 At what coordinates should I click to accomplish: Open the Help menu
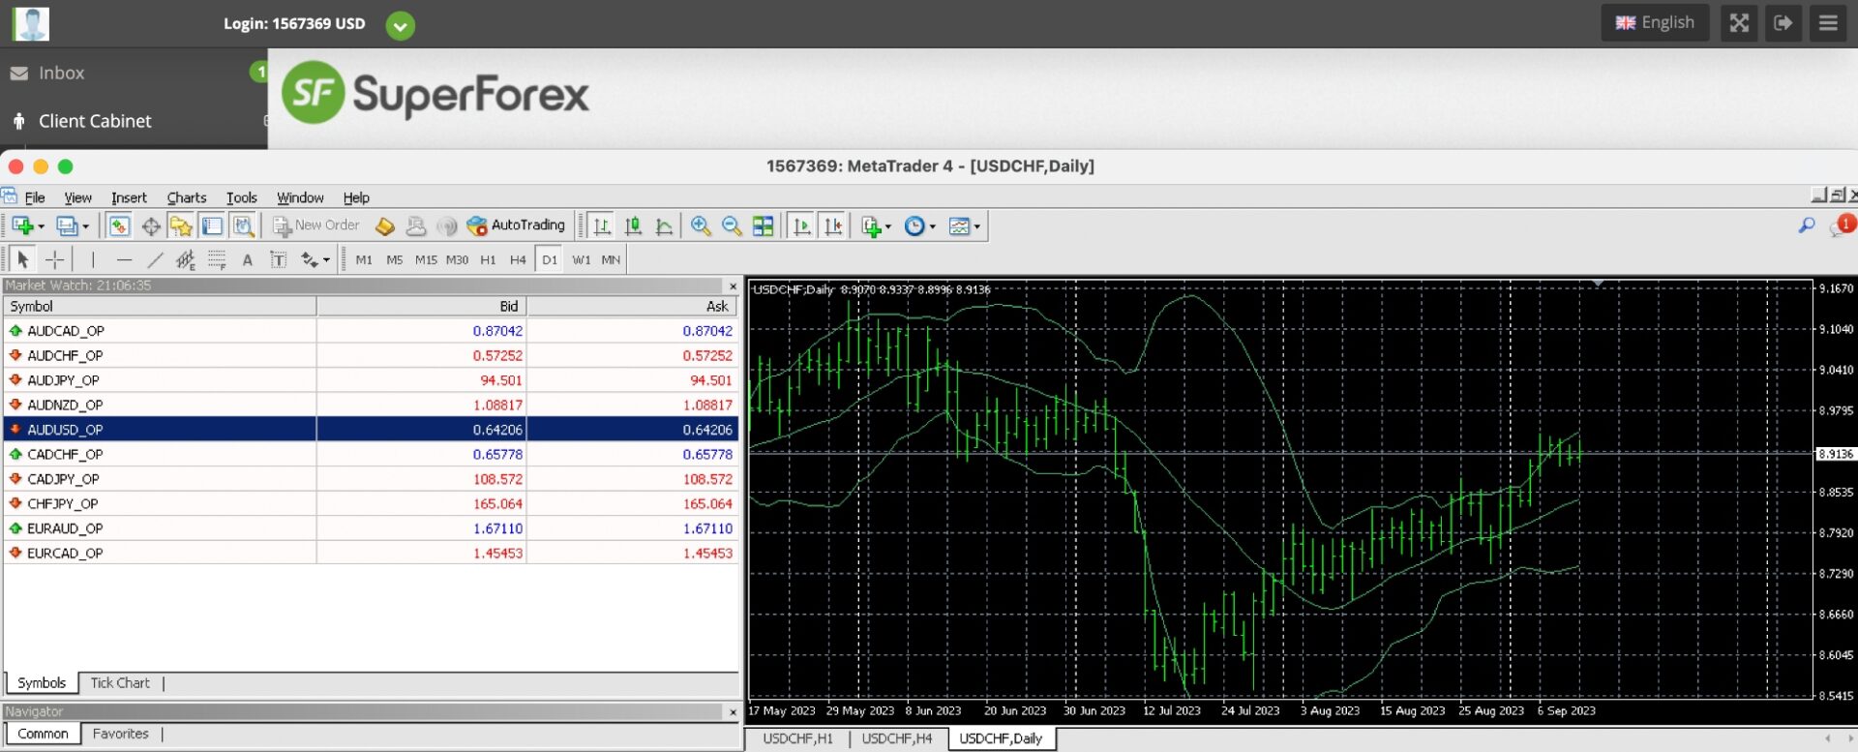[x=356, y=197]
